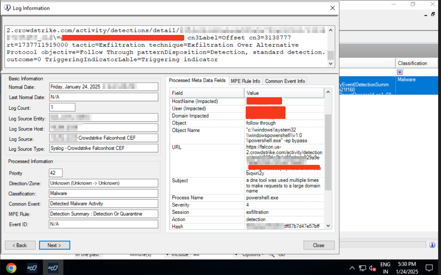Click the raw log scrollbar down arrow
This screenshot has height=275, width=441.
click(331, 64)
